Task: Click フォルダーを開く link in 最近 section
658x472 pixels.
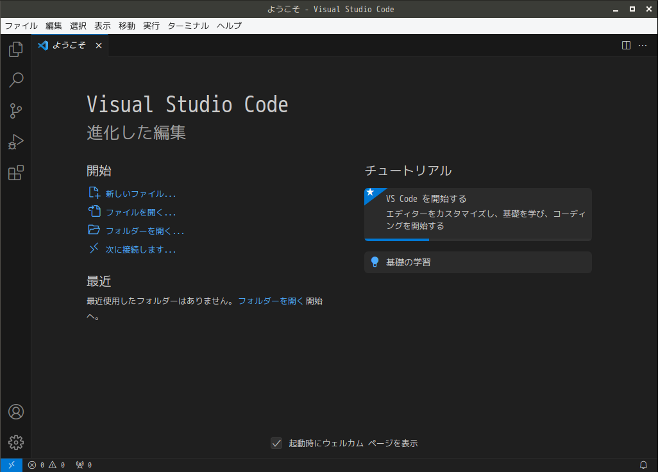Action: (271, 301)
